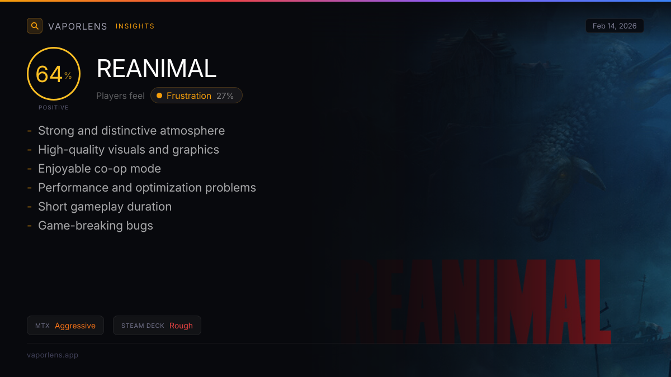Select the MTX Aggressive badge
This screenshot has height=377, width=671.
coord(65,326)
